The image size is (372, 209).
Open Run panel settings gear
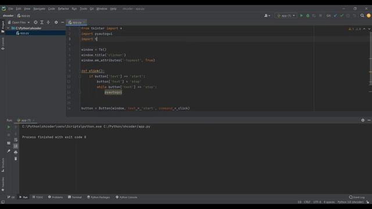363,120
